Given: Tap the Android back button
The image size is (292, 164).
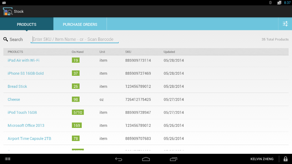Looking at the screenshot, I should click(x=118, y=159).
